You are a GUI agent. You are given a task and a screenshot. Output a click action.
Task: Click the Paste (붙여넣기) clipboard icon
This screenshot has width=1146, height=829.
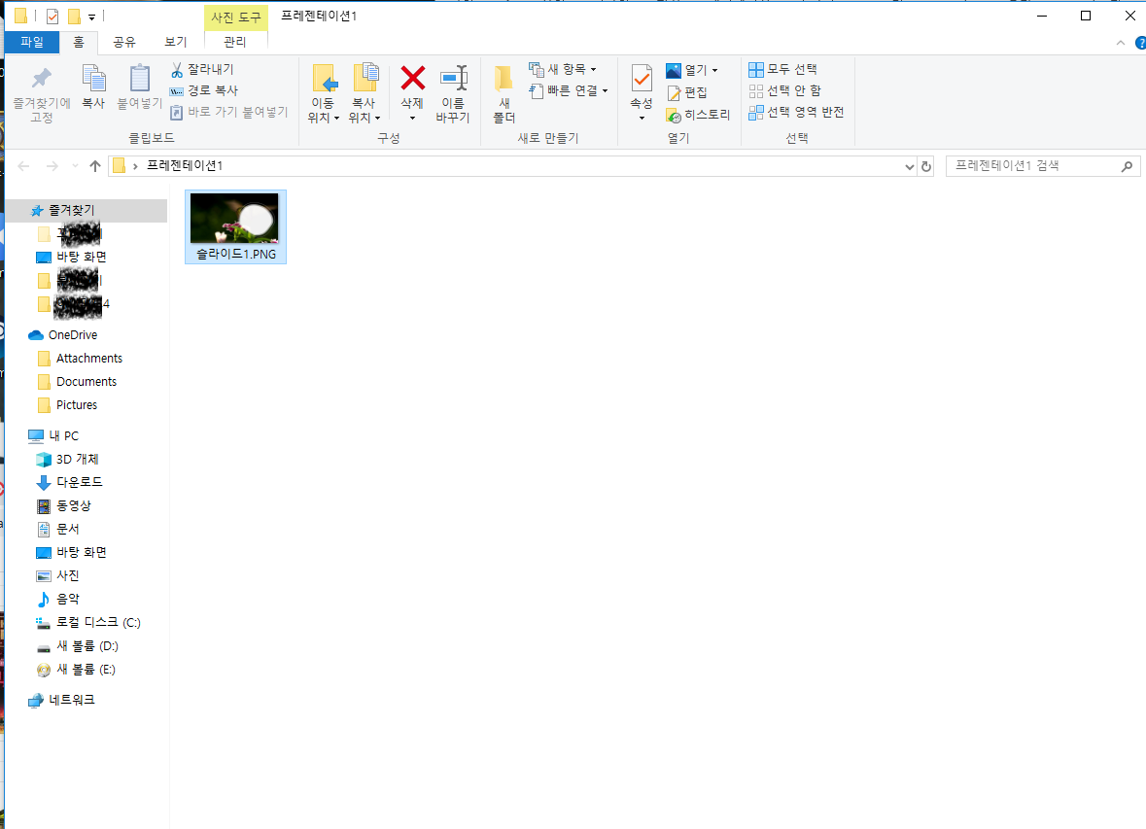(x=140, y=78)
